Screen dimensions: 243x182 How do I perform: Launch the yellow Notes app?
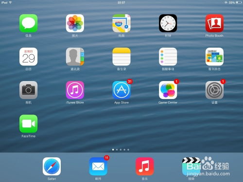(x=121, y=57)
